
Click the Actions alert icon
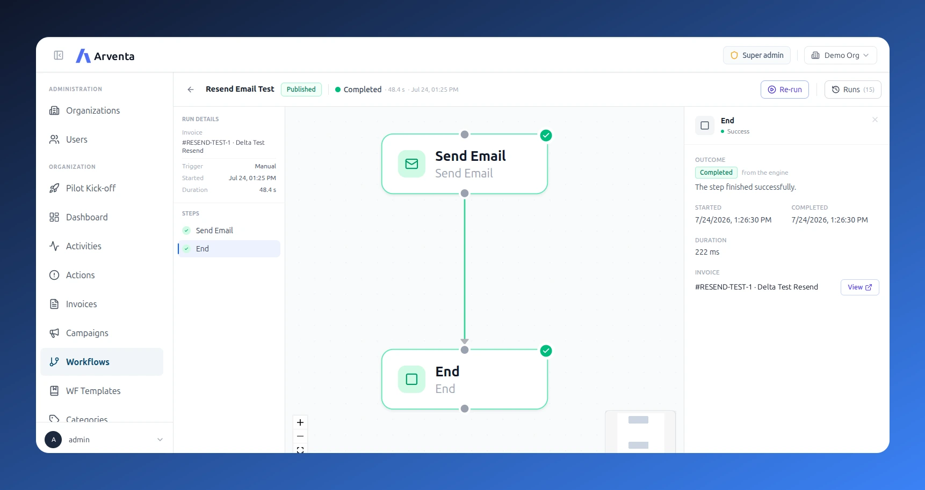54,275
